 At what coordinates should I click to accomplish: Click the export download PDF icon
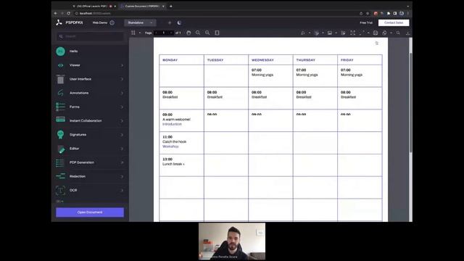click(407, 33)
